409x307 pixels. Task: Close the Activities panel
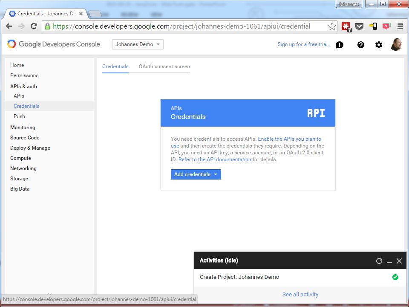pos(399,261)
